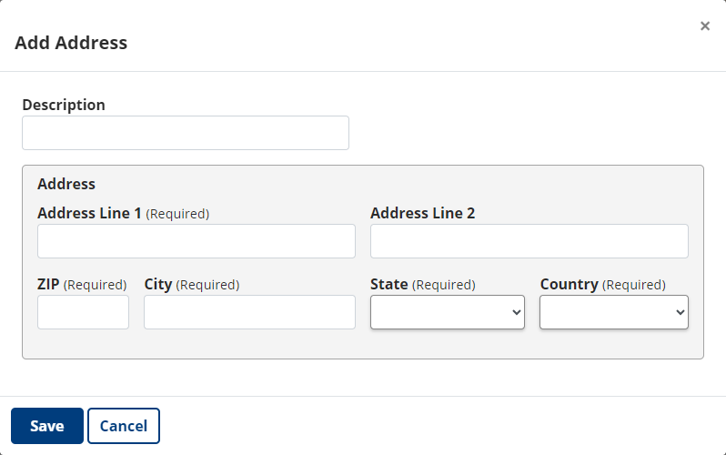Click the Description text field

tap(186, 133)
